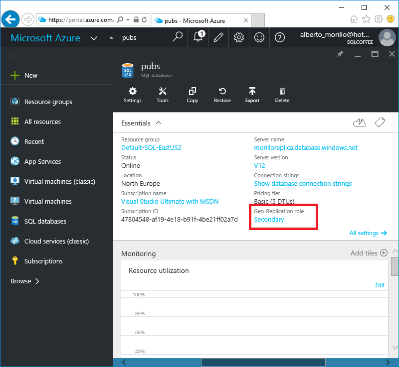The height and width of the screenshot is (367, 399).
Task: Open the address bar search dropdown arrow
Action: click(128, 19)
